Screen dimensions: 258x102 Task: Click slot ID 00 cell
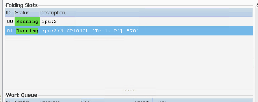[10, 21]
